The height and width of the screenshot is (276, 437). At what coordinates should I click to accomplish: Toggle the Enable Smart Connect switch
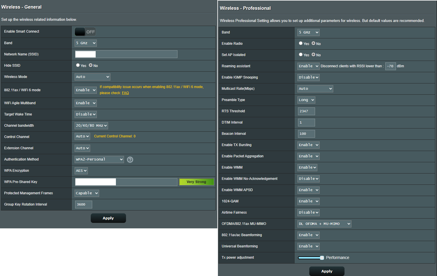click(x=85, y=32)
